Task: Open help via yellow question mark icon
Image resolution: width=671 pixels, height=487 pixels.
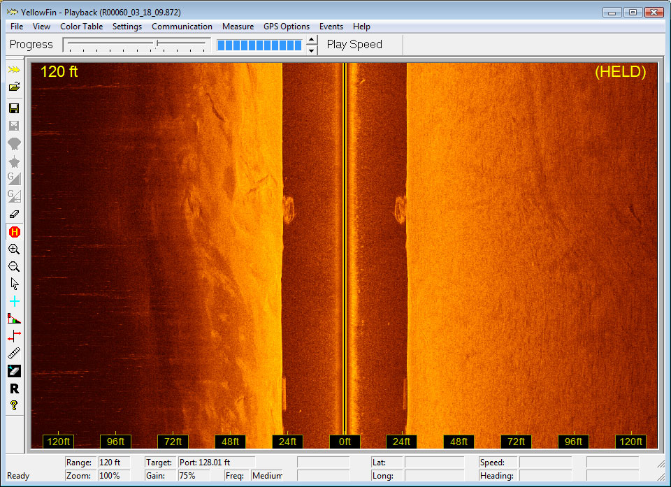Action: (14, 405)
